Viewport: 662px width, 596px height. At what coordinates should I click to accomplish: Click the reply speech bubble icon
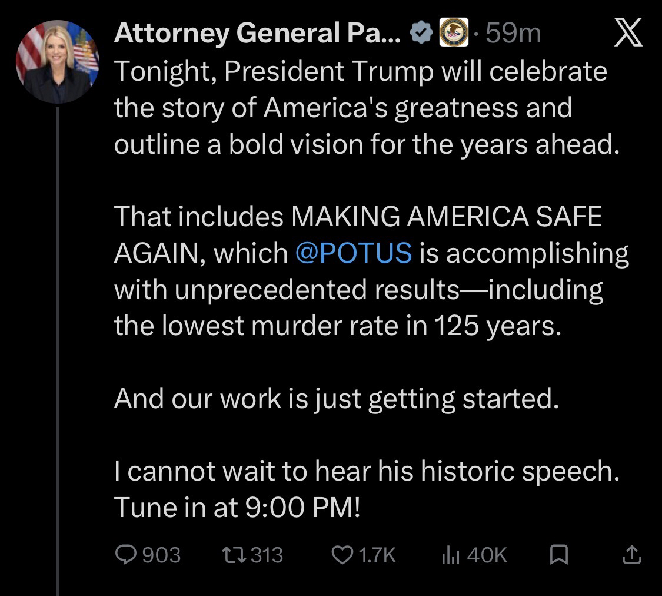coord(125,554)
